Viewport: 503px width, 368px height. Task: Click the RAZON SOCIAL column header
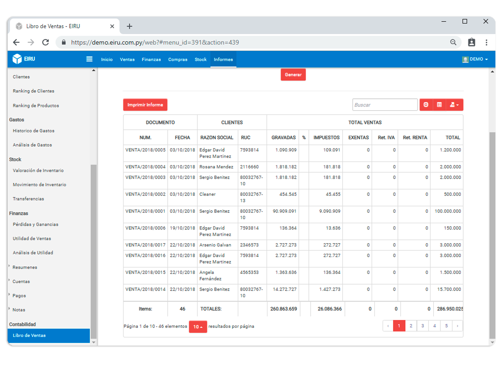[x=217, y=138]
